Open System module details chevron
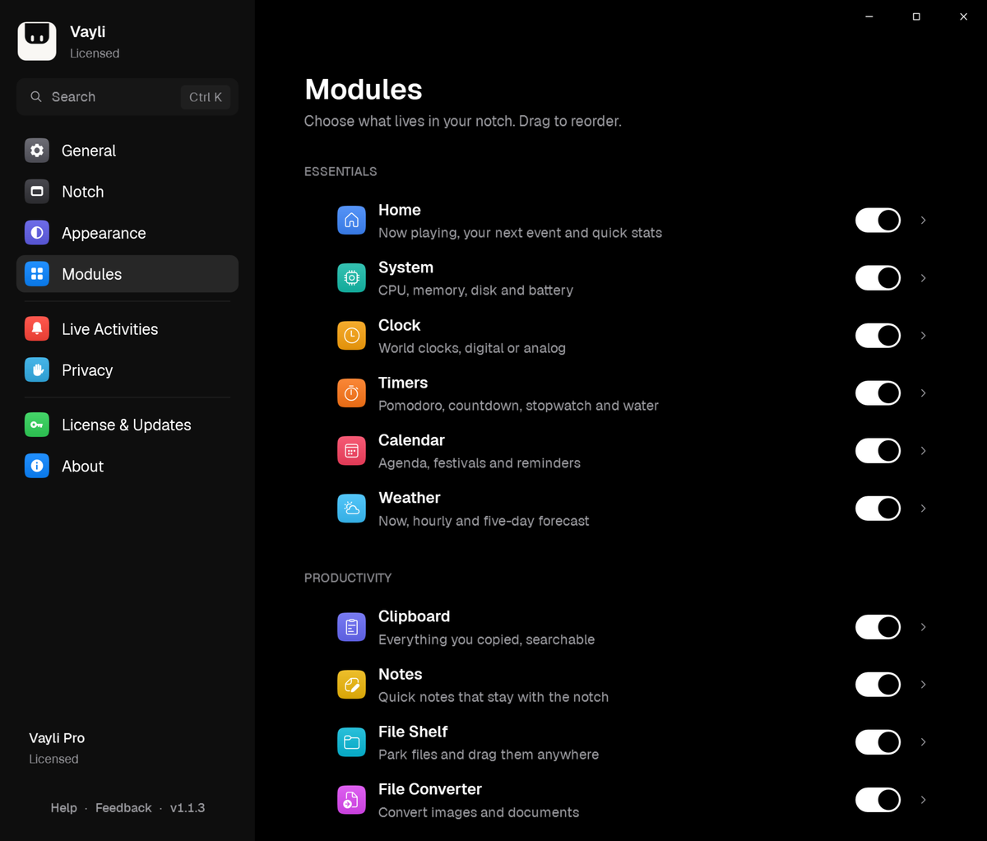This screenshot has height=841, width=987. pyautogui.click(x=924, y=278)
